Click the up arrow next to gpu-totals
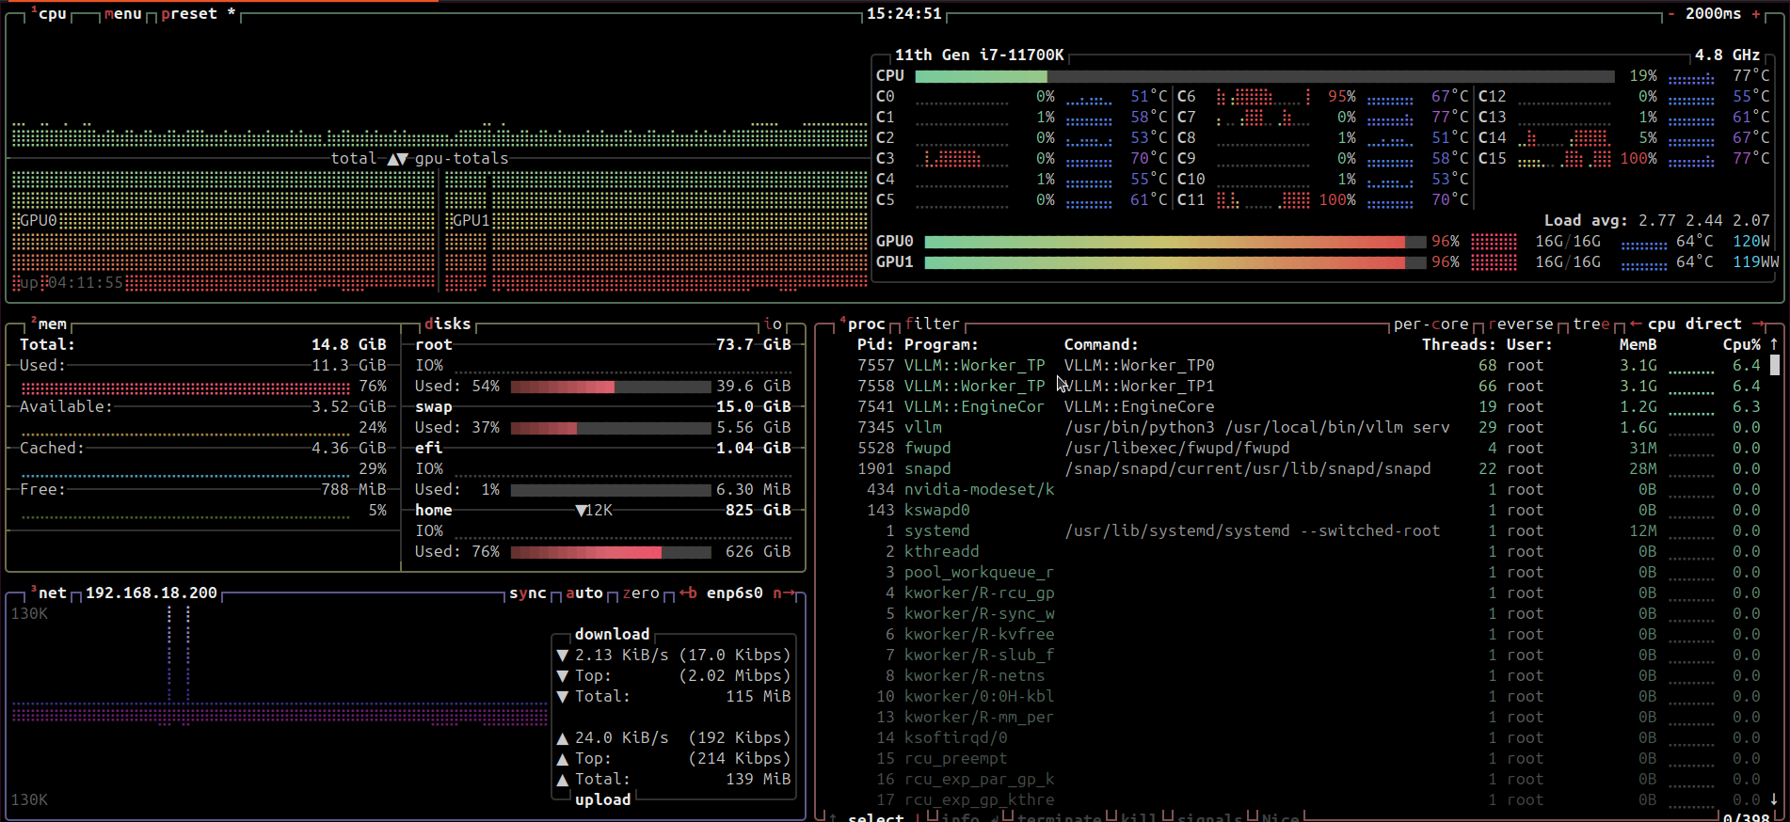1790x822 pixels. (392, 159)
